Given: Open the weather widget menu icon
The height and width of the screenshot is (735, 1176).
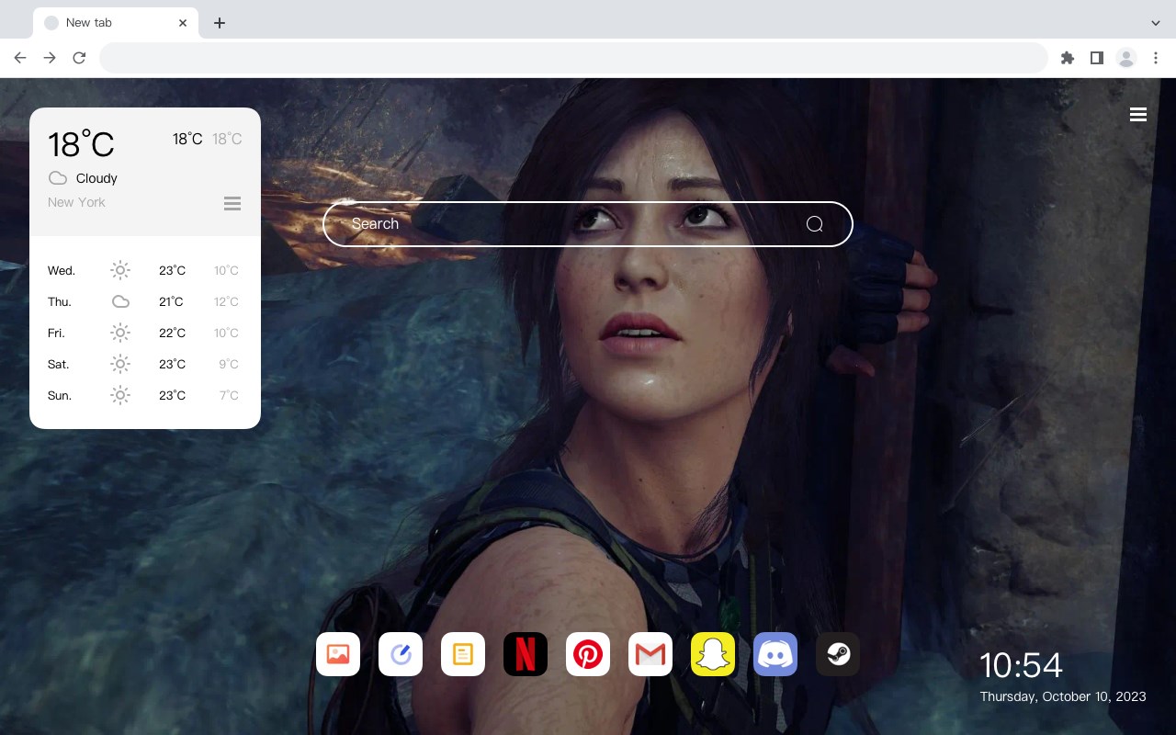Looking at the screenshot, I should point(232,203).
